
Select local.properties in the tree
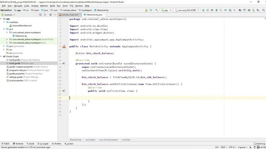click(x=22, y=80)
